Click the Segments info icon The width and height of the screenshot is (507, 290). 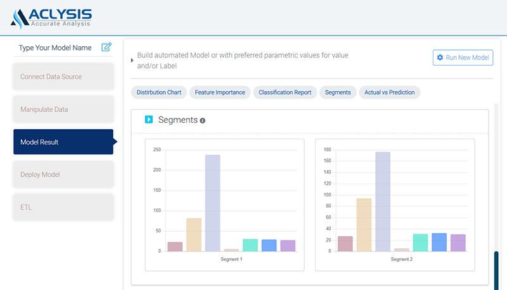point(203,120)
